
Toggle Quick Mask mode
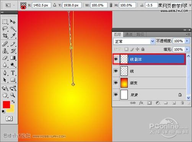point(9,119)
